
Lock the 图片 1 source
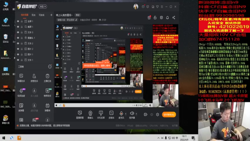[x=22, y=55]
